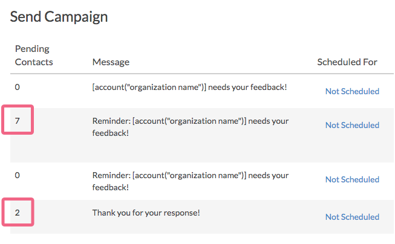Viewport: 395px width, 244px height.
Task: Click the empty shaded area under first reminder
Action: pyautogui.click(x=201, y=151)
